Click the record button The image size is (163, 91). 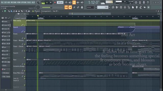click(55, 3)
